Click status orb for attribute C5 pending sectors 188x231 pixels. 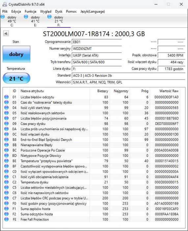[6, 187]
